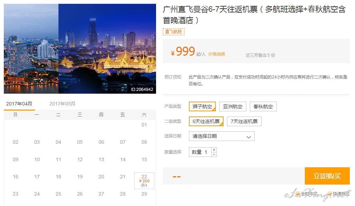Click the 全时中文 checkmark icon
The image size is (355, 206).
(298, 194)
